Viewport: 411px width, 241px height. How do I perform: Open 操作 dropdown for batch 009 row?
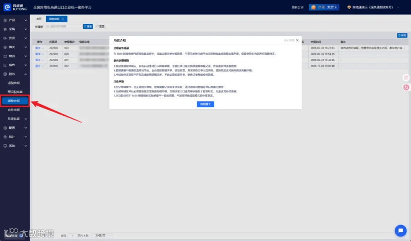[39, 54]
